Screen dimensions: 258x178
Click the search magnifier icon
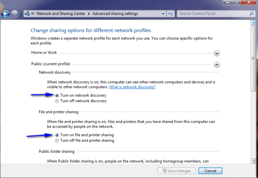[250, 14]
